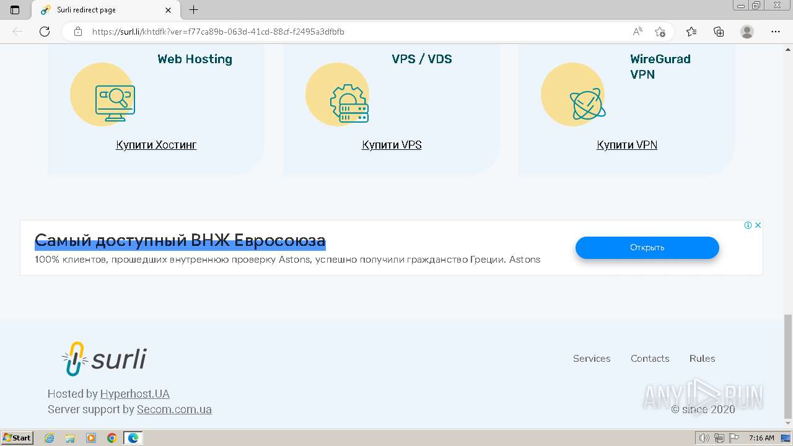Follow the Купити VPN link
Screen dimensions: 793x446
[x=627, y=145]
